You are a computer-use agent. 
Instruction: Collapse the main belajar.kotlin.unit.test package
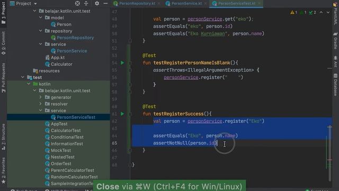click(34, 11)
